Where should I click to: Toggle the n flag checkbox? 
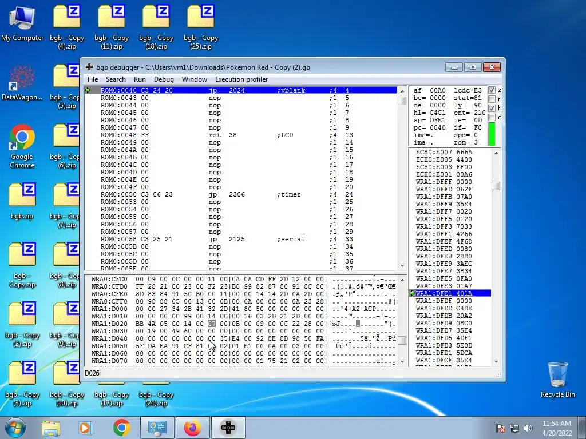[492, 99]
